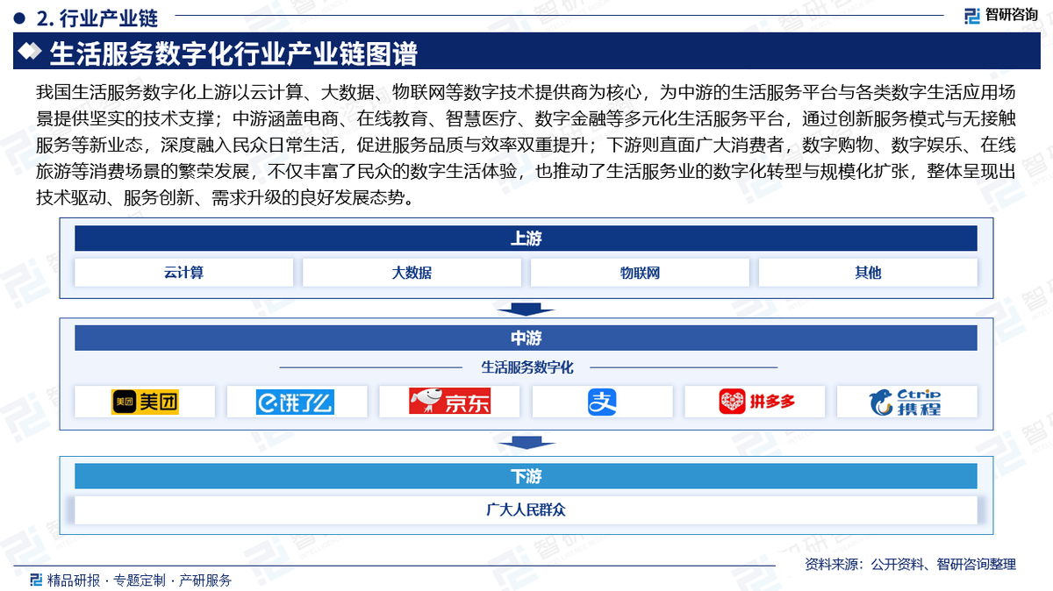Click the small logo beside 精品研报 footer
The image size is (1053, 591).
click(35, 580)
